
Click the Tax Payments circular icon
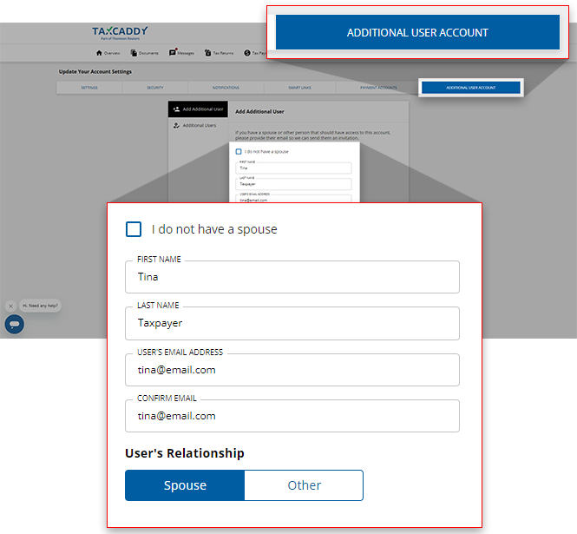[x=247, y=53]
